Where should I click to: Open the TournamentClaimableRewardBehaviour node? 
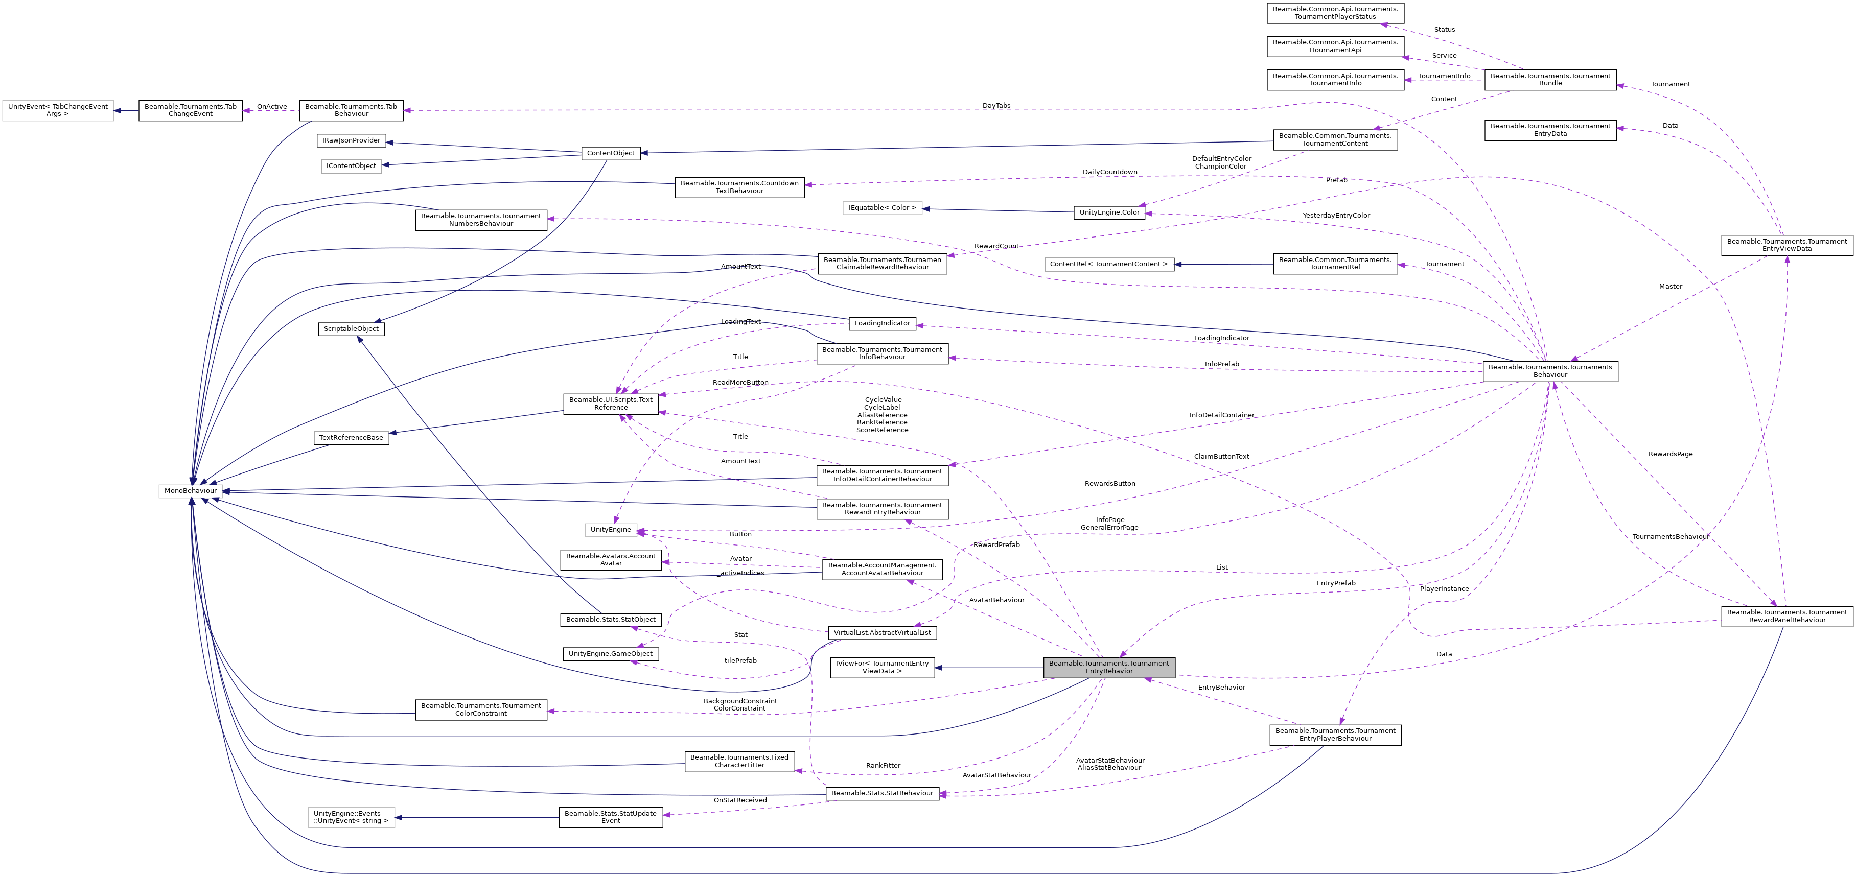pos(882,264)
